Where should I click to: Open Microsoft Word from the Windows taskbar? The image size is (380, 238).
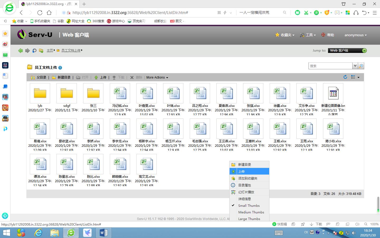point(103,233)
